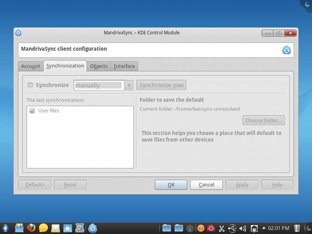Maximize the MandrivaSync window
Screen dimensions: 312x234
pos(279,33)
